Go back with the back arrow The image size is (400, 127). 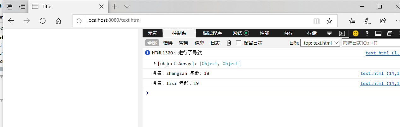(x=11, y=21)
